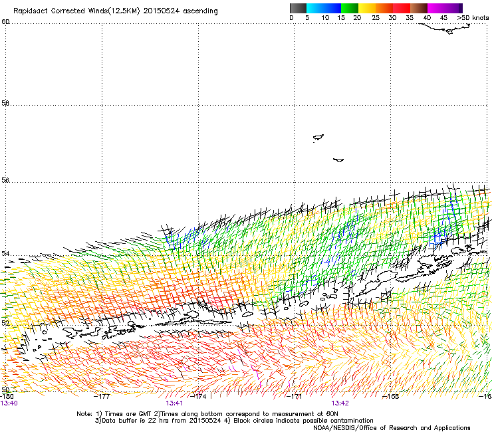Click the '10' tick label in legend
The height and width of the screenshot is (432, 492).
tap(325, 18)
